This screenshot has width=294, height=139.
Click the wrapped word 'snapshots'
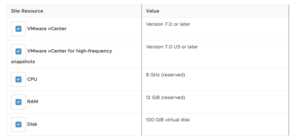(x=23, y=62)
